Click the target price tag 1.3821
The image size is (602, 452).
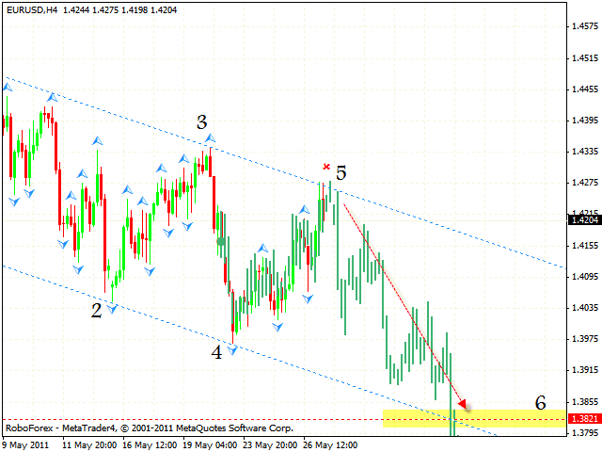coord(584,418)
